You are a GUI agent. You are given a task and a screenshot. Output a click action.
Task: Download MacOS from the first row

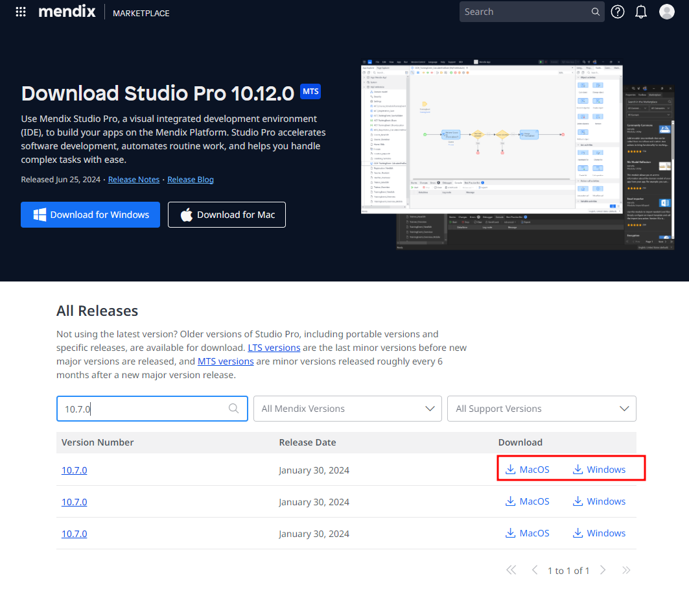[x=528, y=469]
